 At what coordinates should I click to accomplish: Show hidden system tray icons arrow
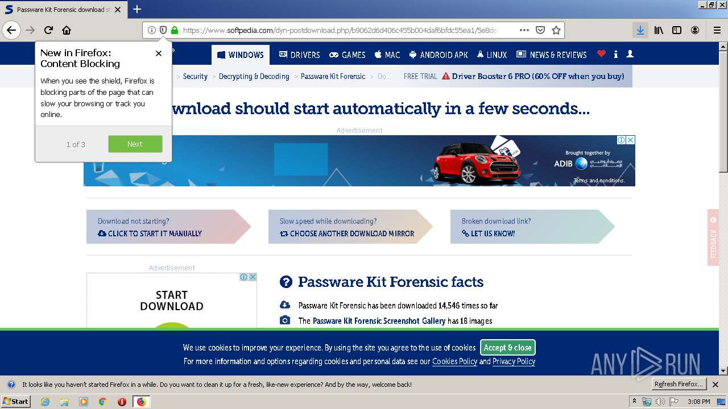click(634, 402)
